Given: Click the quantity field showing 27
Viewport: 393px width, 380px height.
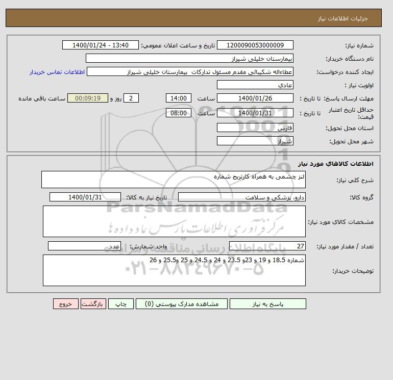Looking at the screenshot, I should [267, 246].
